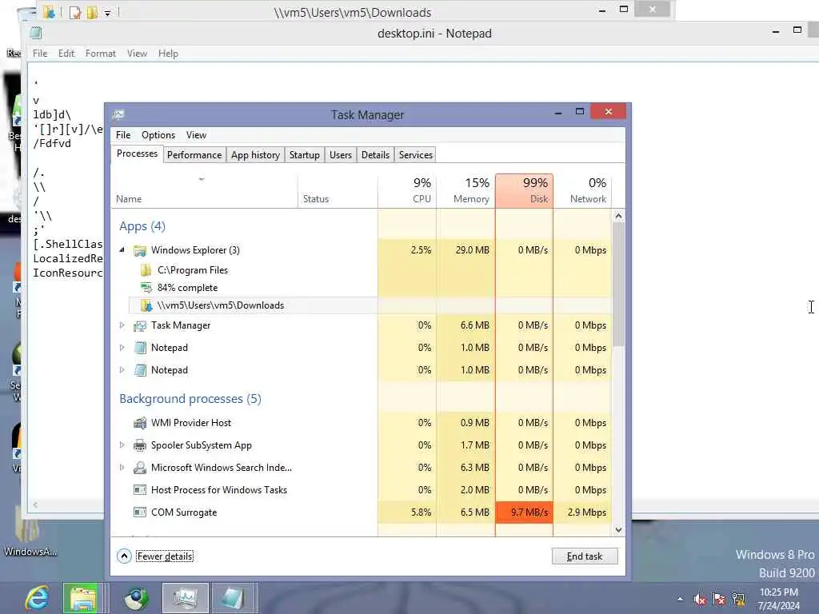Switch to the Services tab

tap(416, 155)
